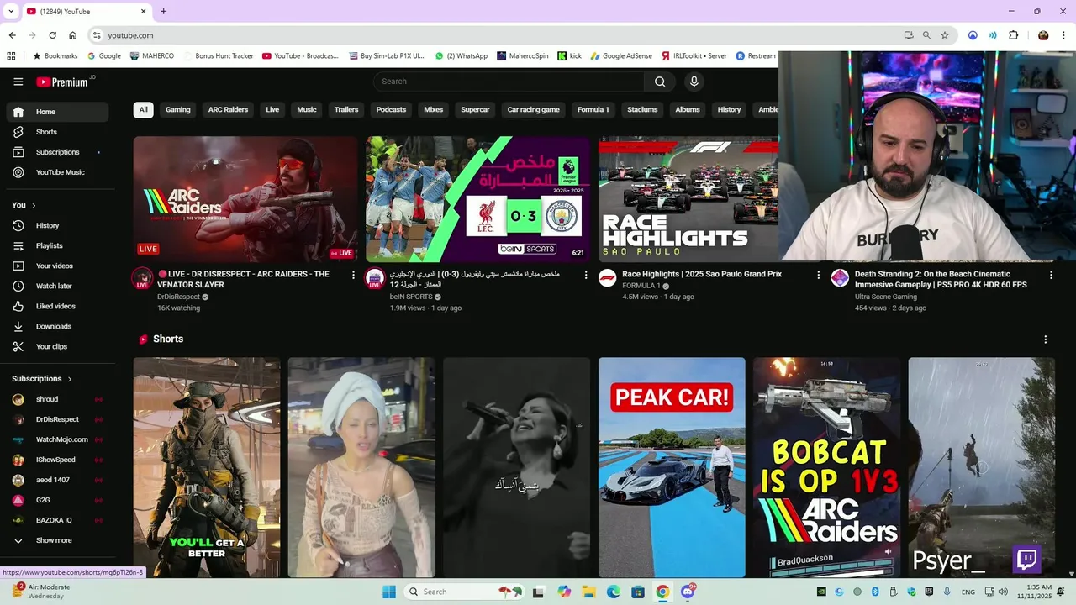This screenshot has width=1076, height=605.
Task: Bookmark this page with star icon
Action: pos(945,35)
